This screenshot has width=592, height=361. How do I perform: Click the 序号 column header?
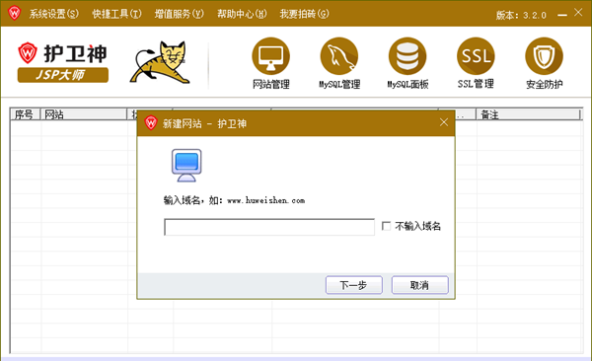pyautogui.click(x=25, y=114)
